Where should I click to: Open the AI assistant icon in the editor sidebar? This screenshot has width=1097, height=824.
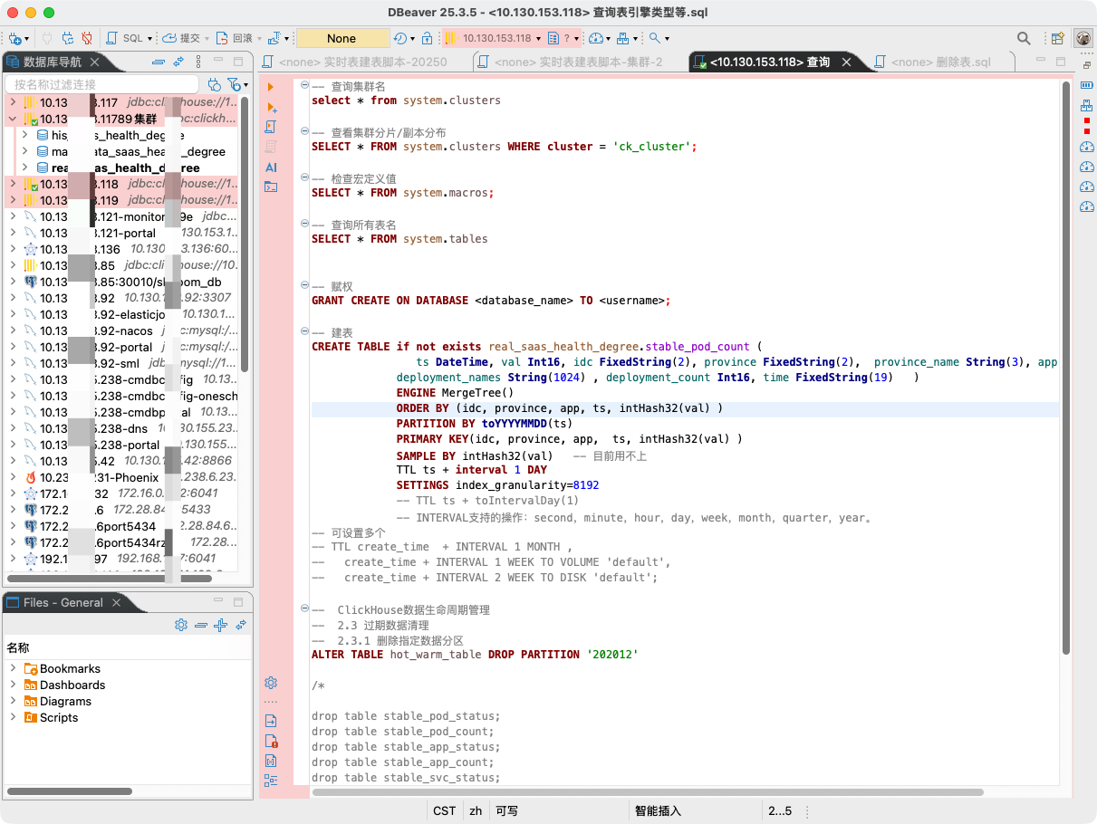[271, 168]
